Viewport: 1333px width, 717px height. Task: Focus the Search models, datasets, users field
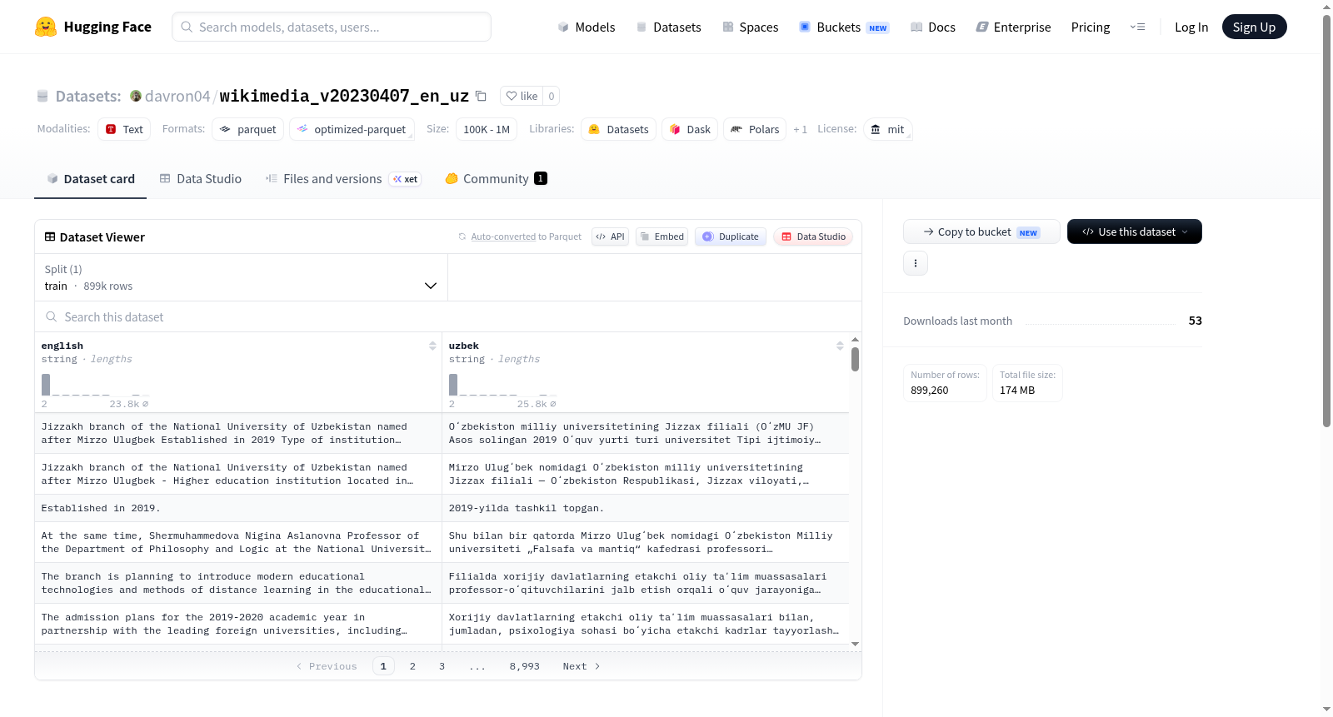coord(332,27)
